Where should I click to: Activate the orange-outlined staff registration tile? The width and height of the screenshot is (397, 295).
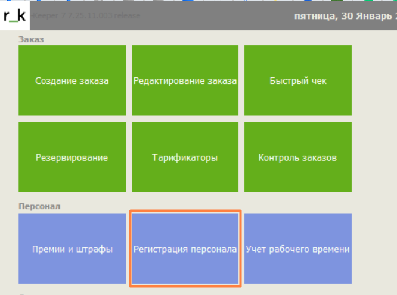[185, 249]
